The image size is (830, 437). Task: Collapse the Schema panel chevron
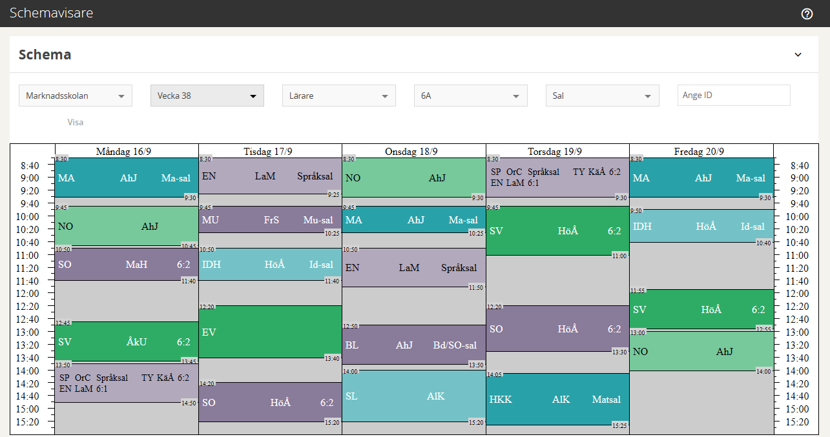[x=798, y=55]
